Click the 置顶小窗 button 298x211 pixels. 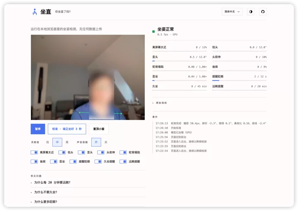tap(99, 129)
